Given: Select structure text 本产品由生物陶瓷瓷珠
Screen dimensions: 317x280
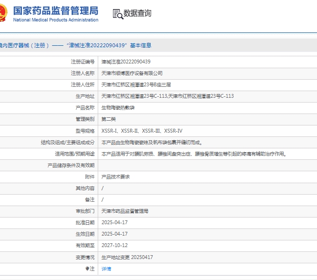Looking at the screenshot, I should (x=152, y=143).
